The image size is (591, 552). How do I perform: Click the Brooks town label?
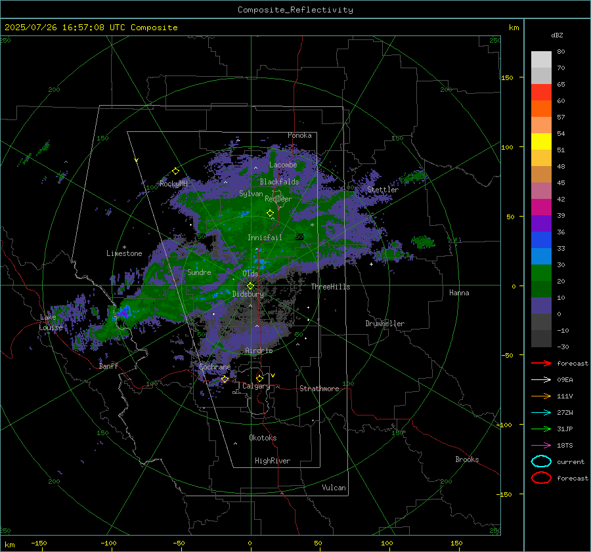click(467, 459)
